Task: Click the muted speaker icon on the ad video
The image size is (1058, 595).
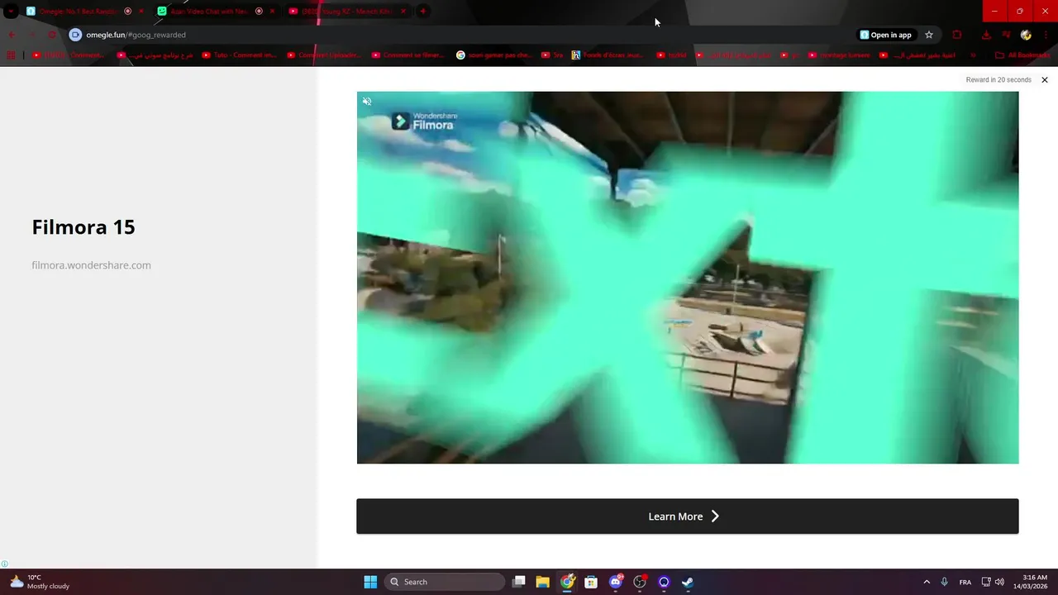Action: point(367,102)
